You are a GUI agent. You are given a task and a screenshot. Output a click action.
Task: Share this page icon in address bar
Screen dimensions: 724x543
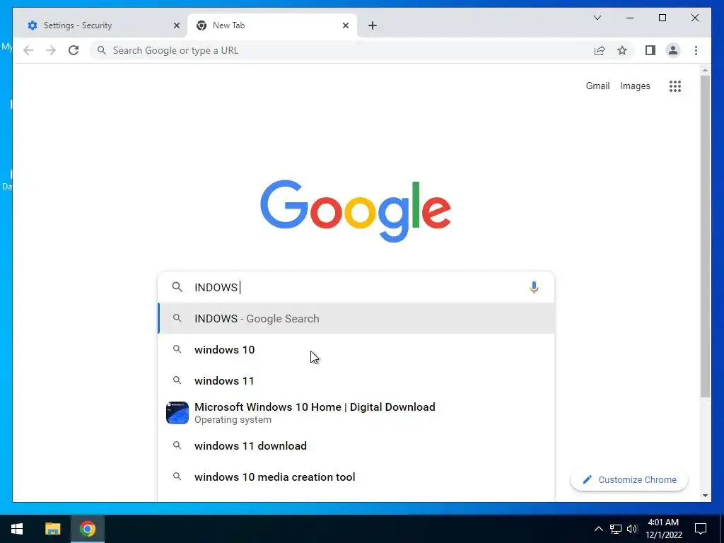tap(600, 50)
